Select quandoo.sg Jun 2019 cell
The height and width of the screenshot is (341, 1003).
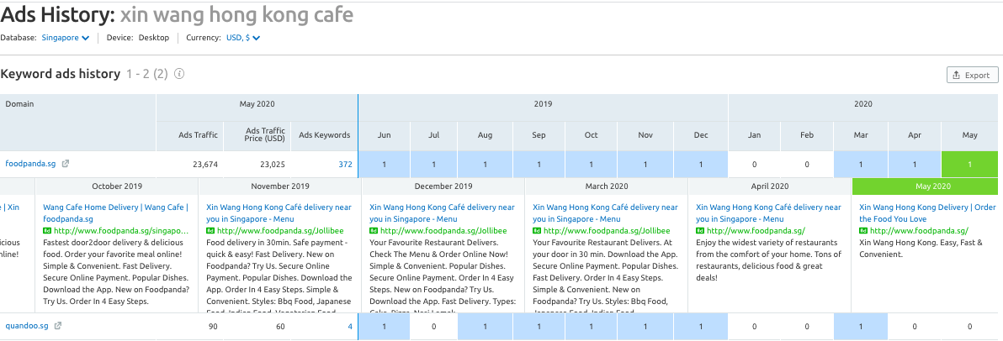click(x=385, y=327)
